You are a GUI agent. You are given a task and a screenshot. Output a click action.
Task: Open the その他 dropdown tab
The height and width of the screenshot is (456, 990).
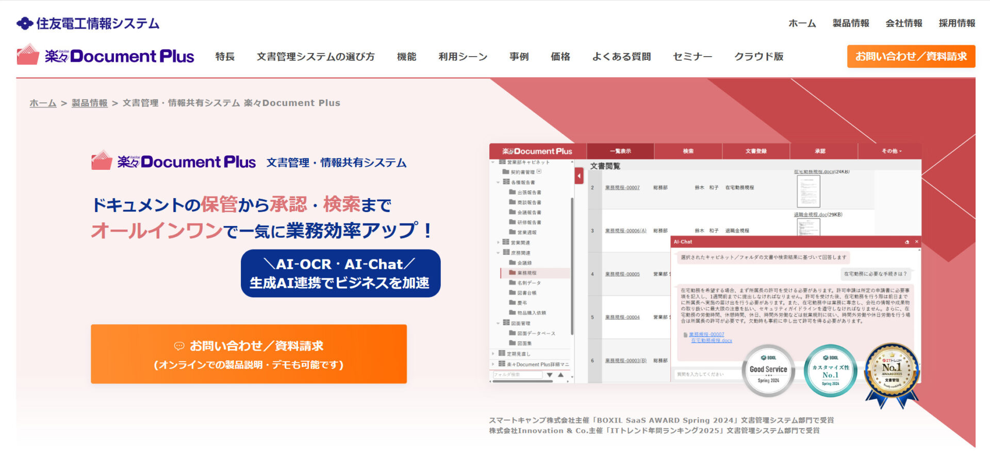pyautogui.click(x=892, y=151)
